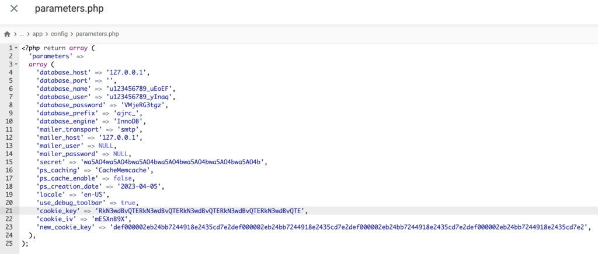This screenshot has height=254, width=598.
Task: Click the mailer_transport 'smtp' value
Action: [128, 129]
